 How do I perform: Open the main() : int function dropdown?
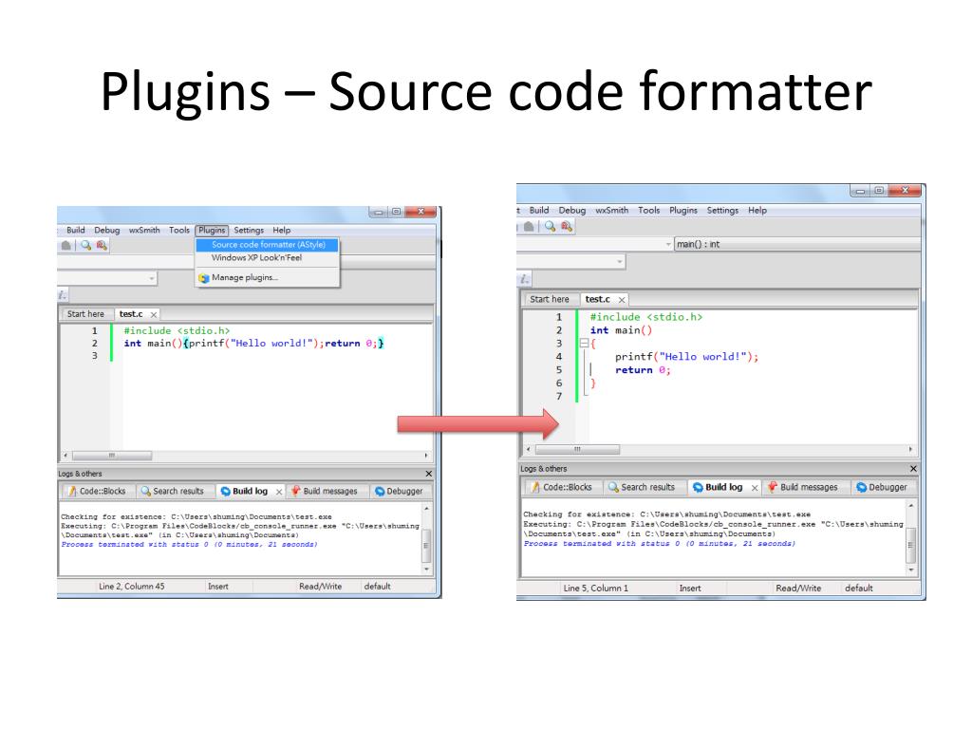[x=797, y=244]
